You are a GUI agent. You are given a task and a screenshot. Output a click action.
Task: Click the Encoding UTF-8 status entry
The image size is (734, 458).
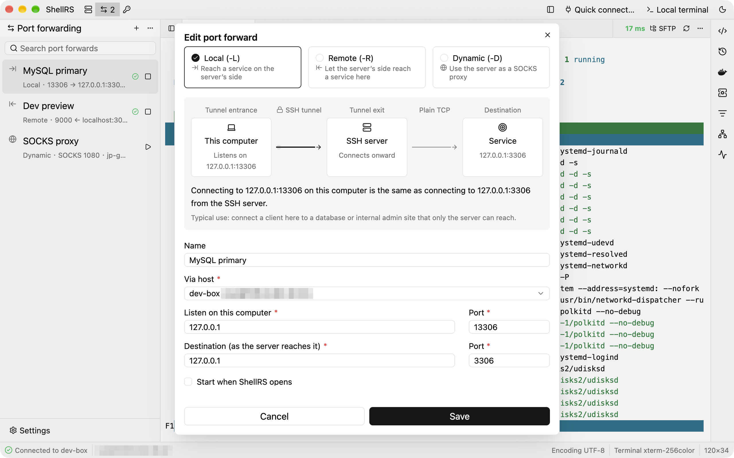tap(578, 451)
